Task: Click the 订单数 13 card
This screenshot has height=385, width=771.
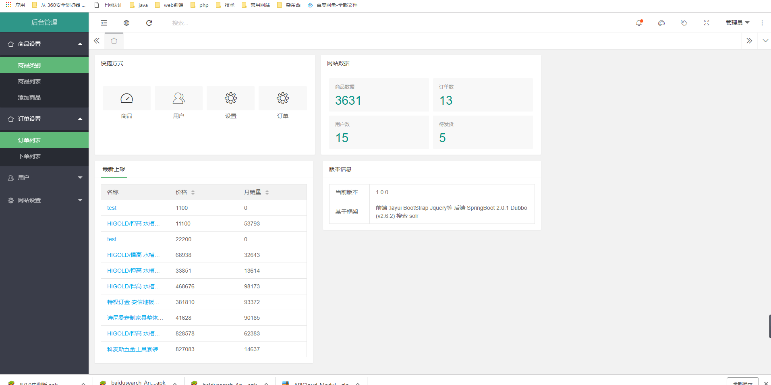Action: pos(483,95)
